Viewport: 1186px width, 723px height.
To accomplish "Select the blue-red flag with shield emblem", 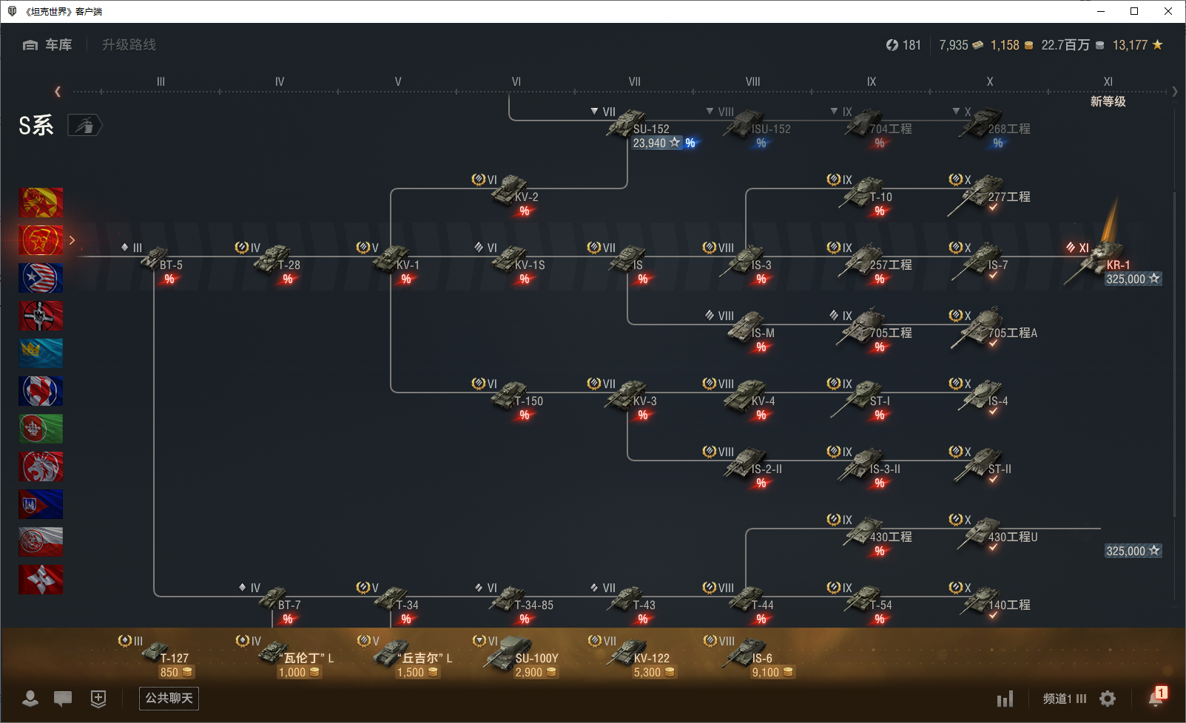I will pyautogui.click(x=41, y=504).
